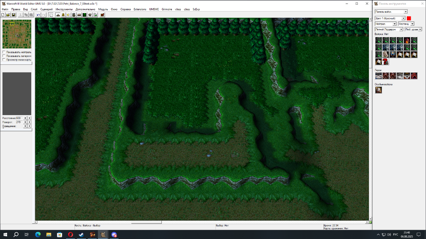The height and width of the screenshot is (239, 426).
Task: Open the Terrain editor toolbar icon
Action: (58, 15)
